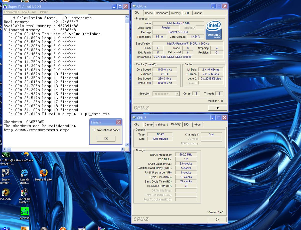301x230 pixels.
Task: Select the CPU tab in upper CPU-Z
Action: (x=137, y=13)
